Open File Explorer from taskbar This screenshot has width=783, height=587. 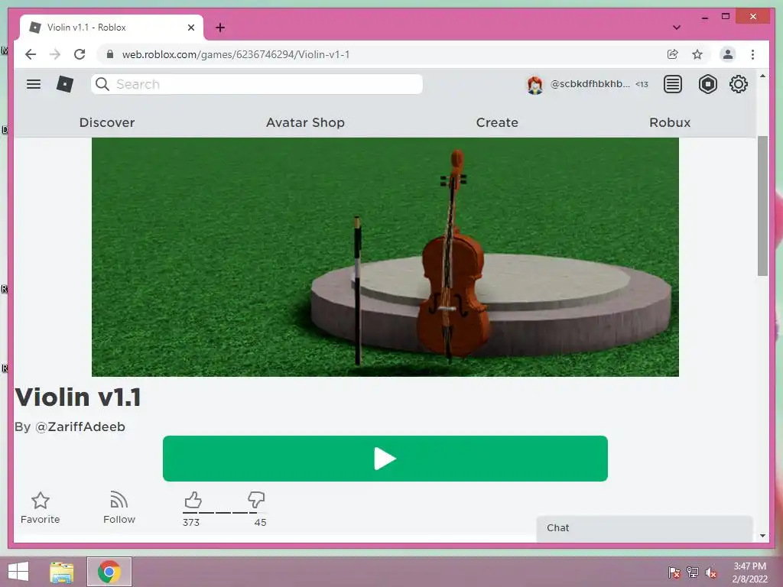click(x=61, y=572)
